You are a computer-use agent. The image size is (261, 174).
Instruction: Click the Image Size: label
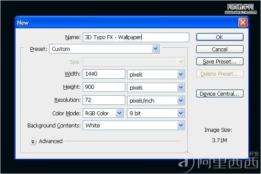point(218,130)
